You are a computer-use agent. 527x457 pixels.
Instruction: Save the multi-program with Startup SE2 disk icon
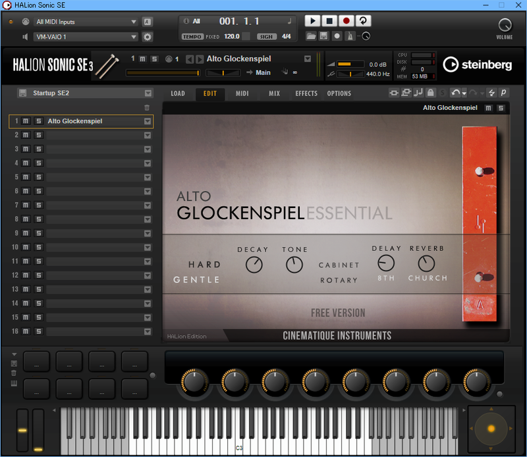pyautogui.click(x=22, y=93)
